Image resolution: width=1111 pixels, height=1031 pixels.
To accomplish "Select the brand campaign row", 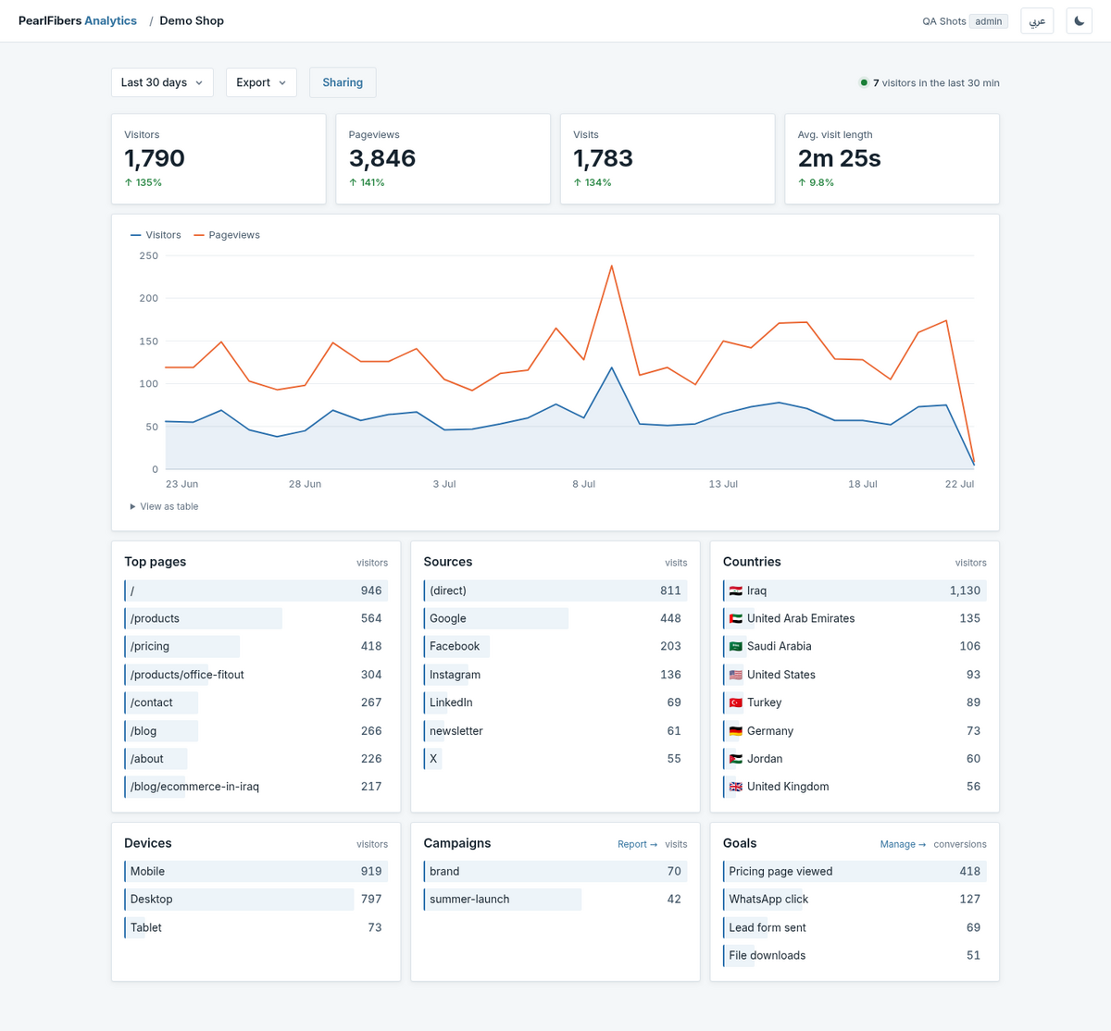I will pos(555,871).
